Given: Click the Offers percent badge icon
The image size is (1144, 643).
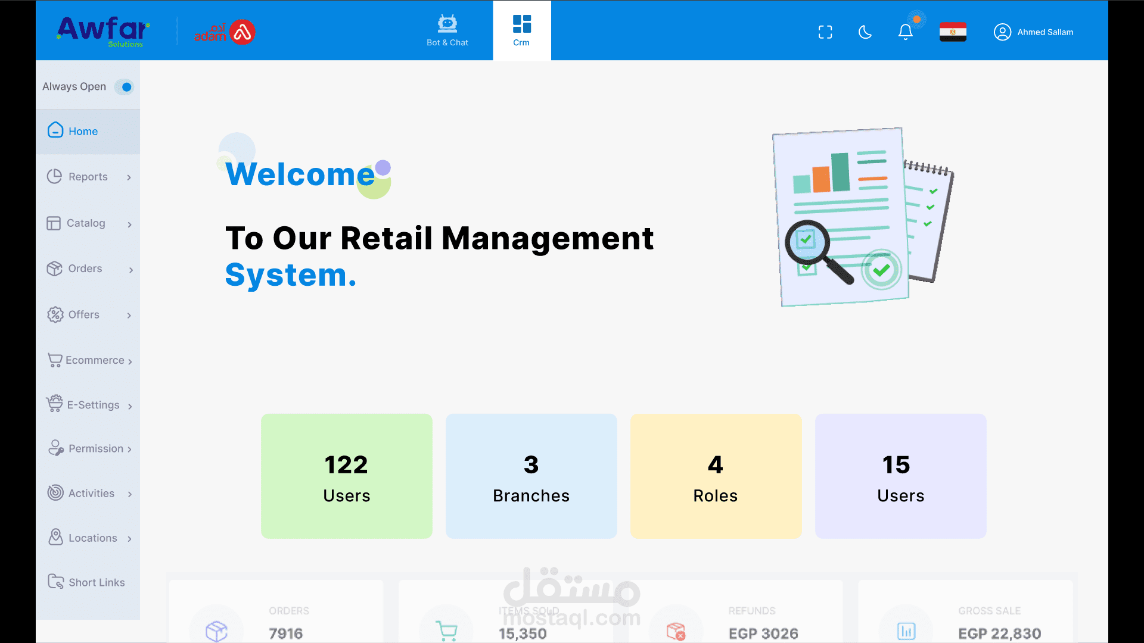Looking at the screenshot, I should tap(55, 314).
